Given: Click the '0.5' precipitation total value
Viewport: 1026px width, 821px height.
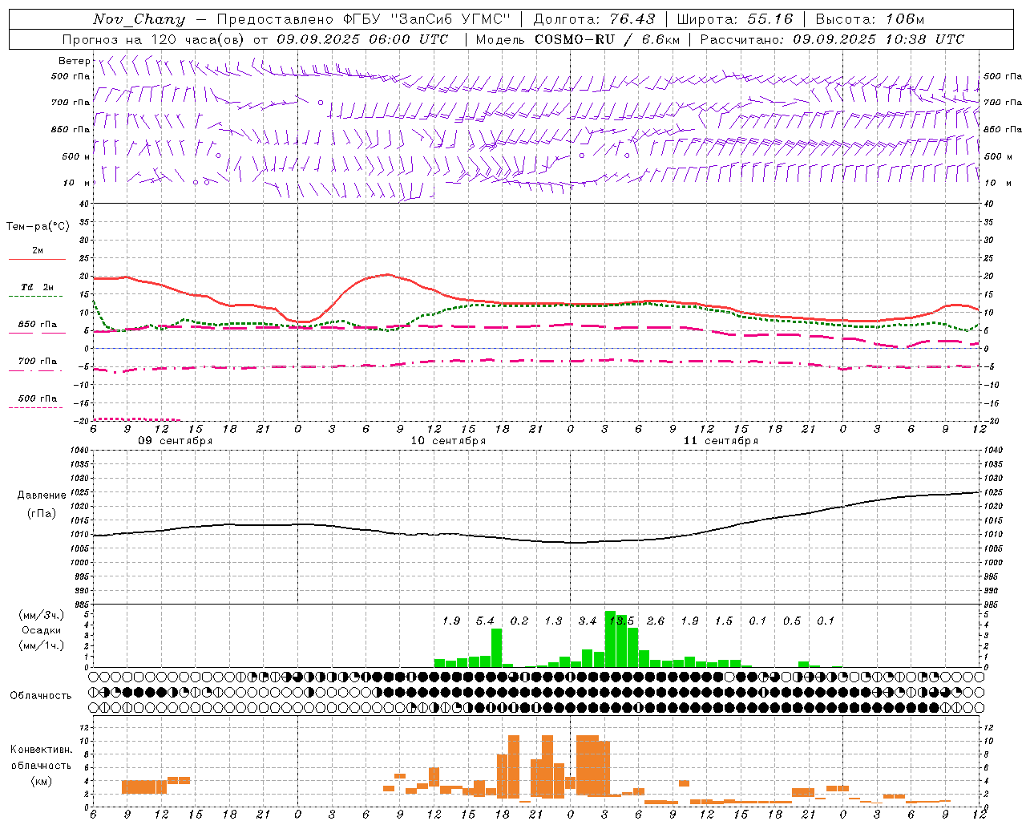Looking at the screenshot, I should pyautogui.click(x=792, y=621).
